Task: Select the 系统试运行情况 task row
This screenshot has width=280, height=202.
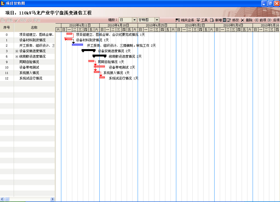Action: point(31,78)
